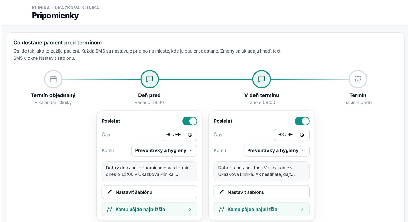This screenshot has width=408, height=222.
Task: Click people icon in V deň termínu Komu pôjde najbližšie
Action: [222, 209]
